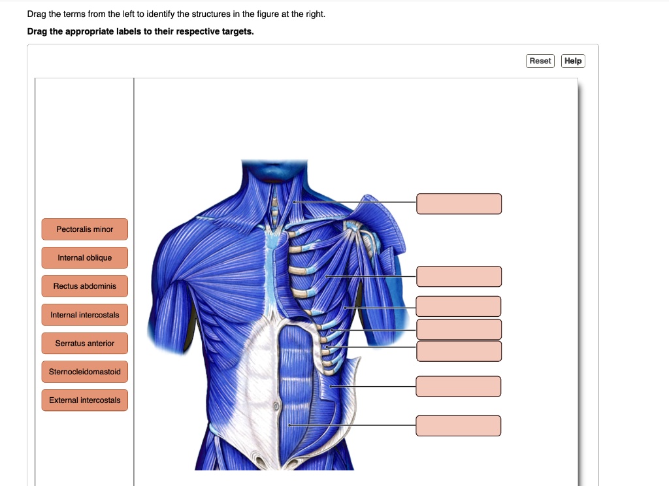Image resolution: width=669 pixels, height=486 pixels.
Task: Select the Serratus anterior label
Action: coord(84,343)
